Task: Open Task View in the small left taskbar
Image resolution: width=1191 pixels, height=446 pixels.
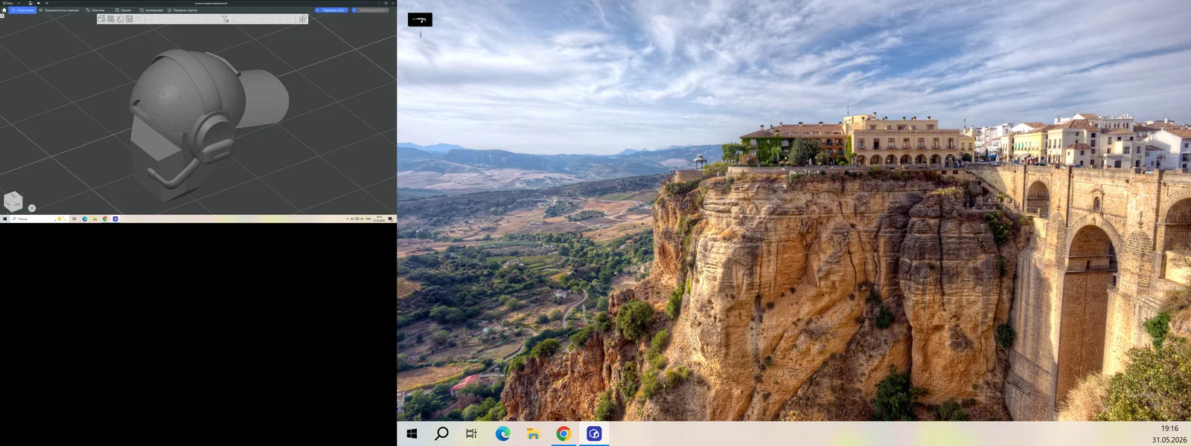Action: [74, 219]
